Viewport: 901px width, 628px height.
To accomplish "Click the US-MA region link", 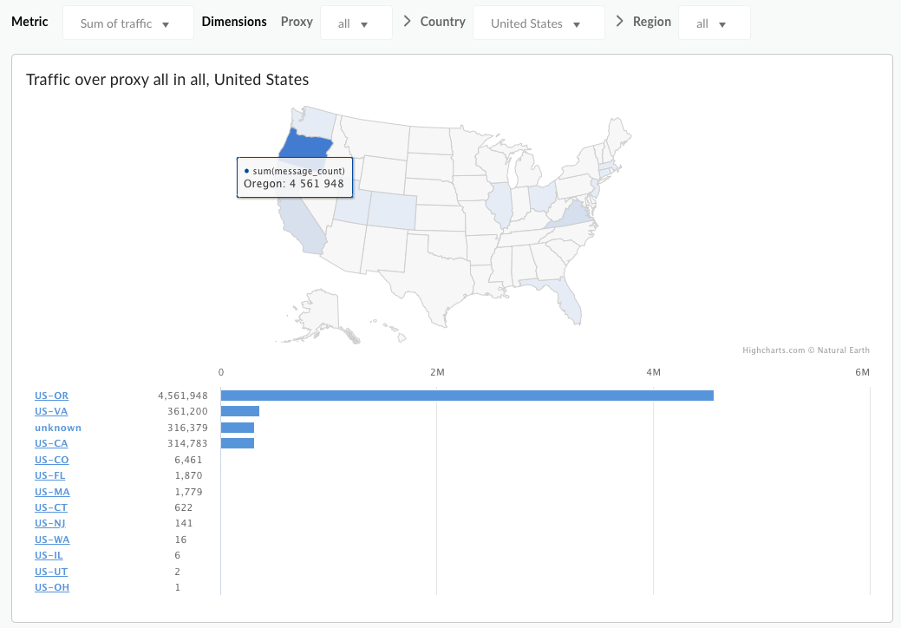I will tap(51, 492).
